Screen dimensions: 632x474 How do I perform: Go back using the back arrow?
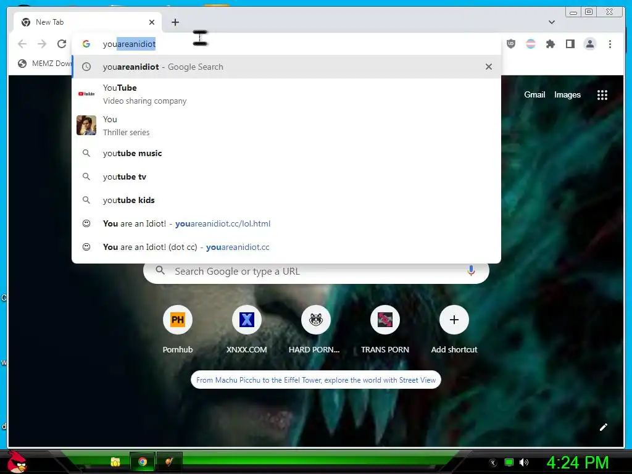(22, 44)
